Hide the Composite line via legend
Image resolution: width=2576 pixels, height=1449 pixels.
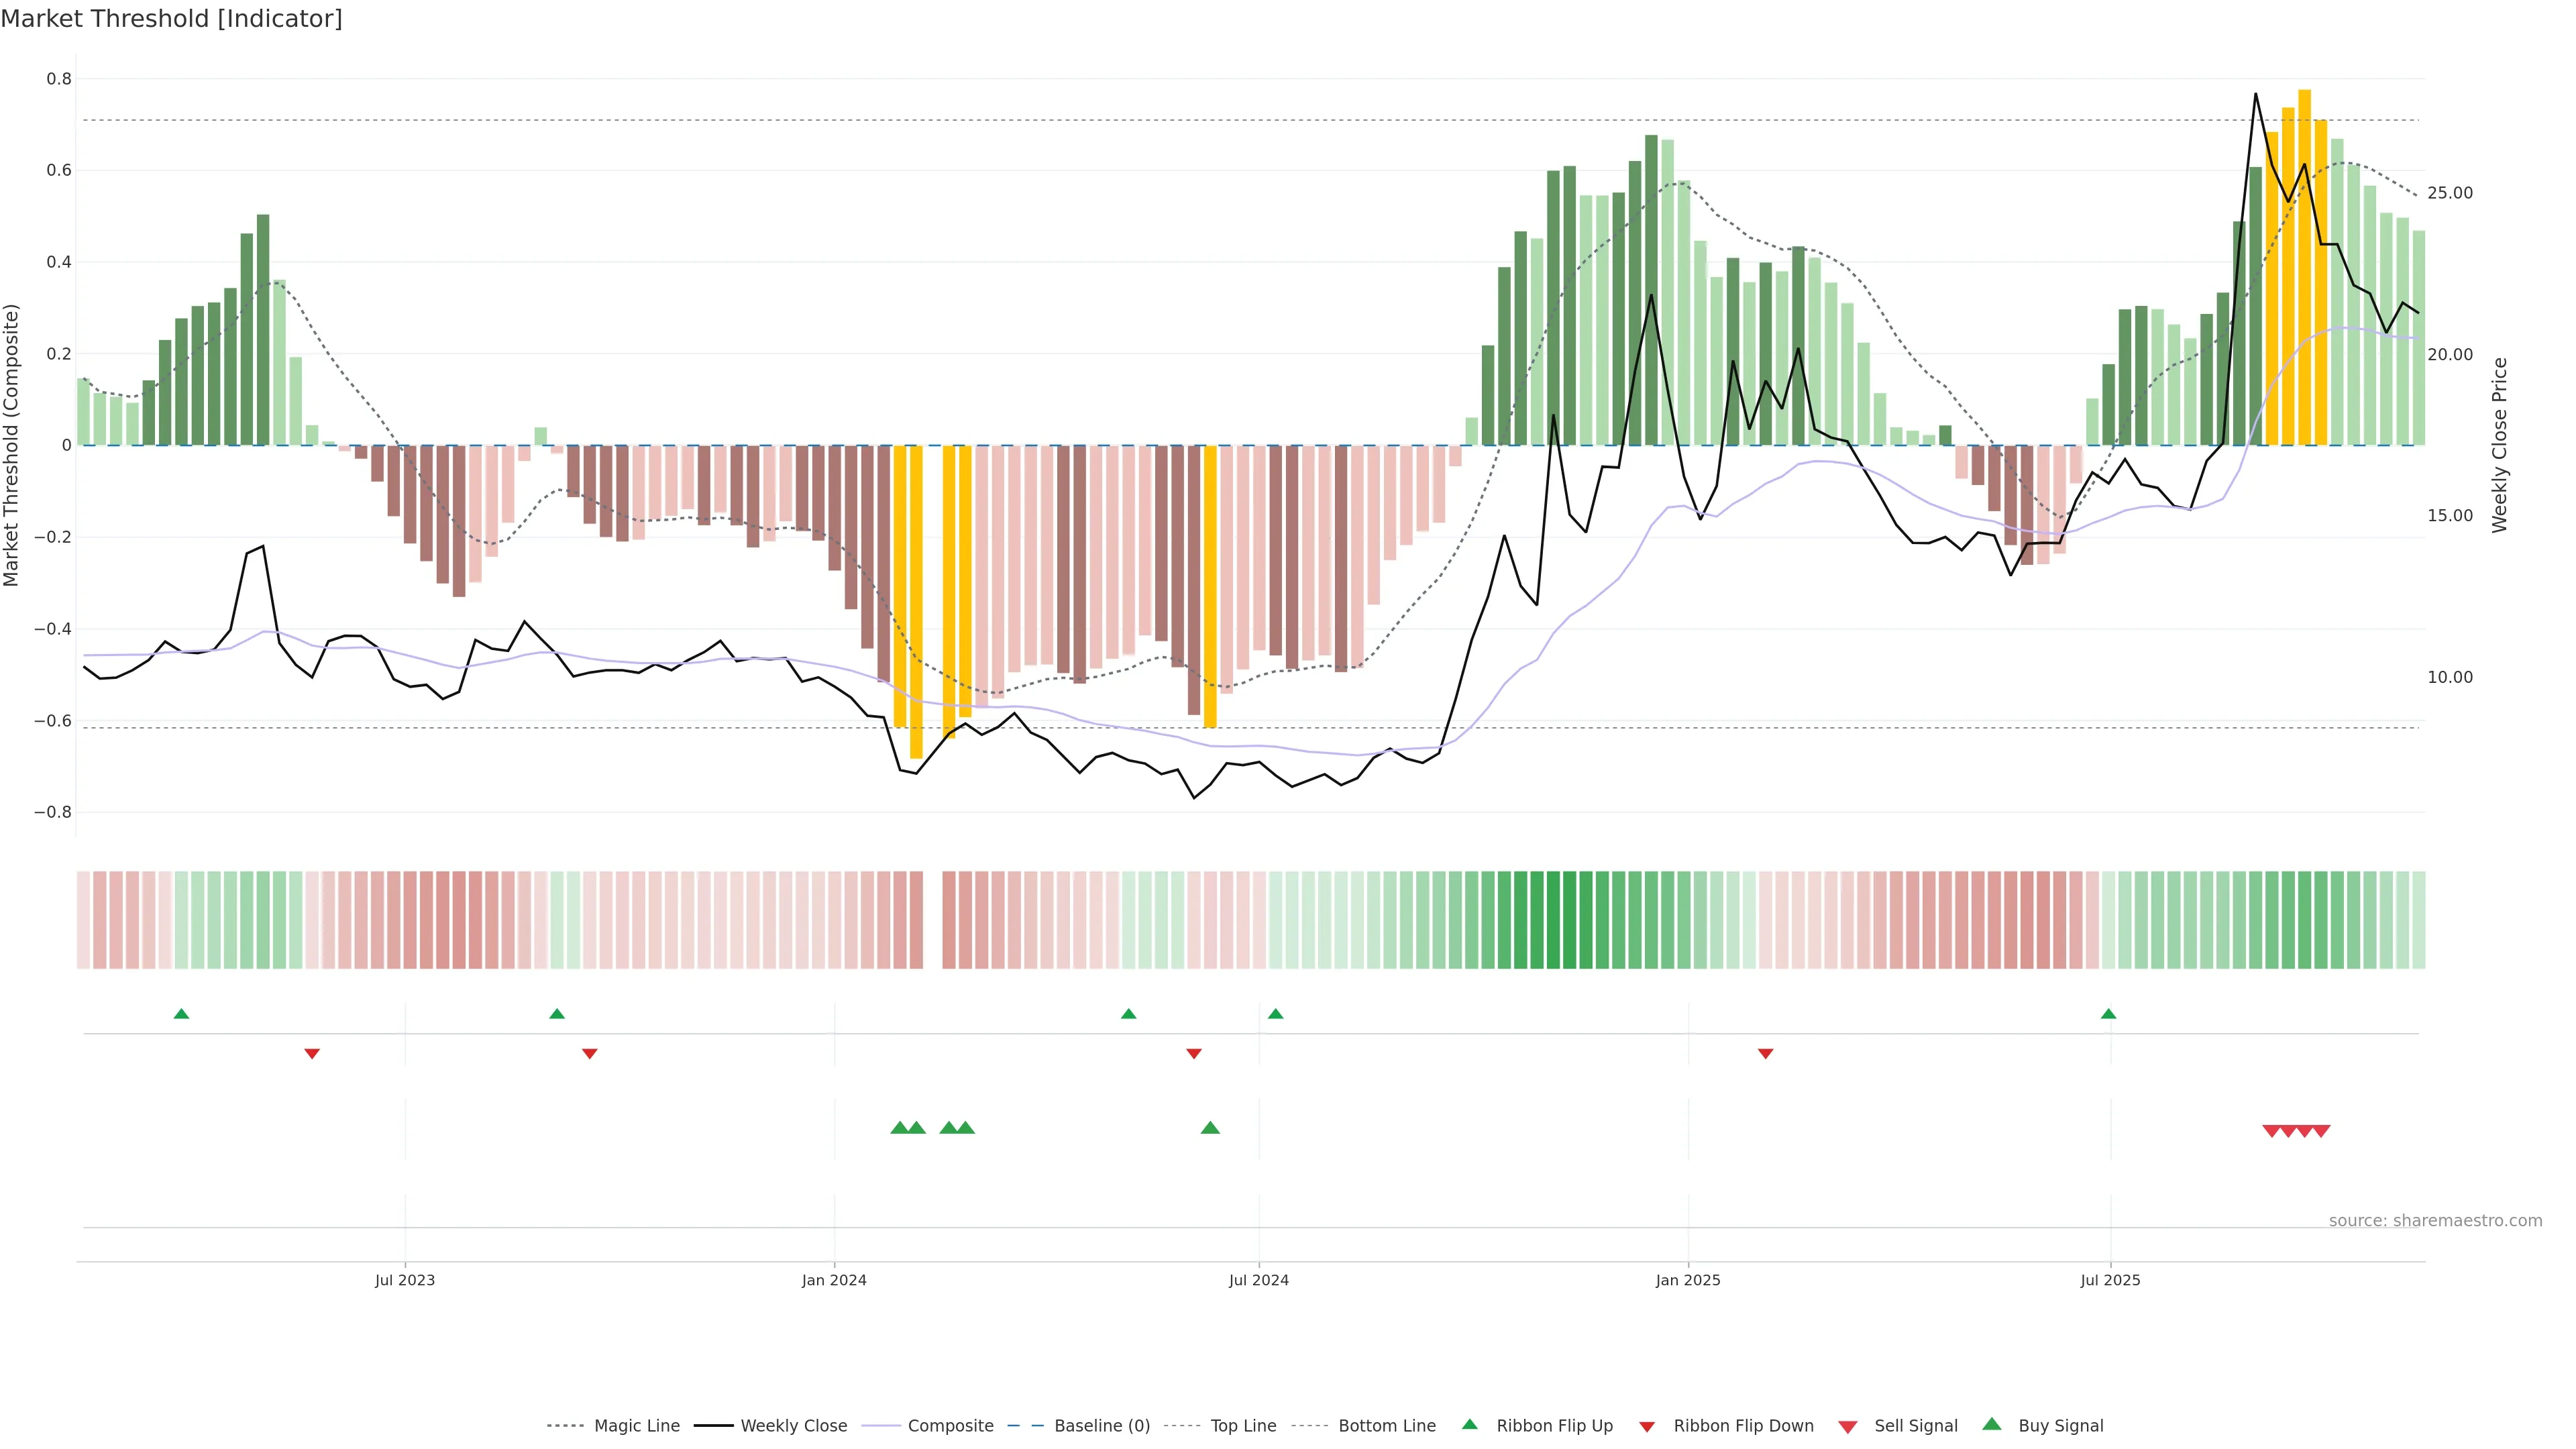click(950, 1426)
